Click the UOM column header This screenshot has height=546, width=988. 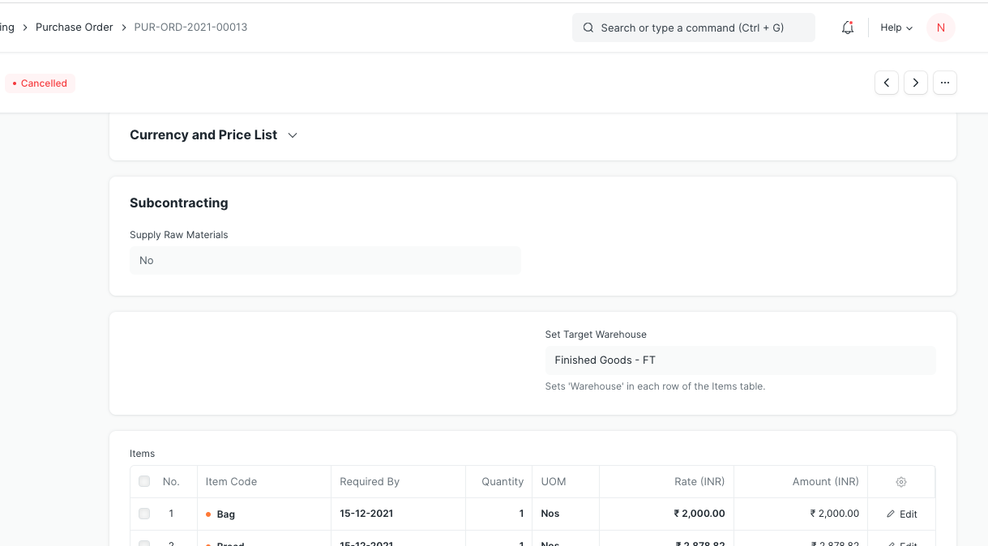coord(566,482)
